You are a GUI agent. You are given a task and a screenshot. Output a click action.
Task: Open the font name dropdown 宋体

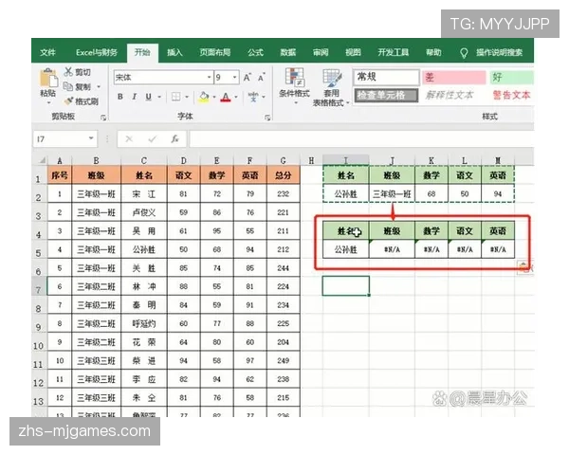(x=210, y=78)
